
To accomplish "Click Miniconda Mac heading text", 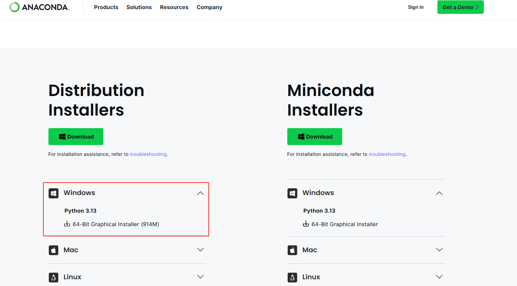I will point(310,250).
